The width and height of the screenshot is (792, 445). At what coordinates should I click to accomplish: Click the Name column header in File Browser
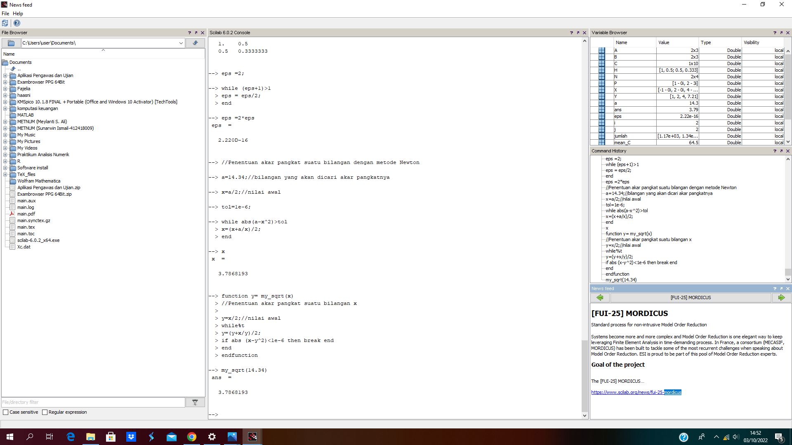[103, 54]
